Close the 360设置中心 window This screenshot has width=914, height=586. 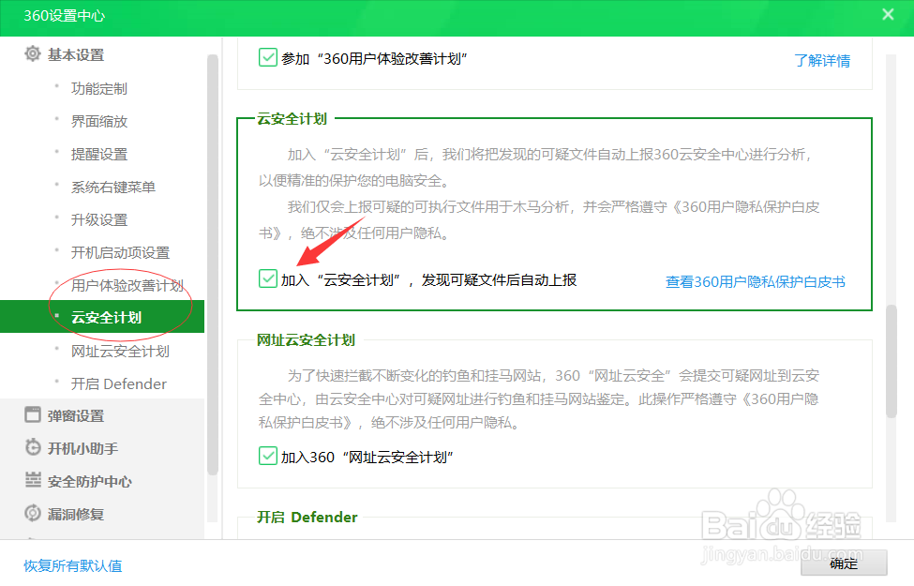[888, 15]
